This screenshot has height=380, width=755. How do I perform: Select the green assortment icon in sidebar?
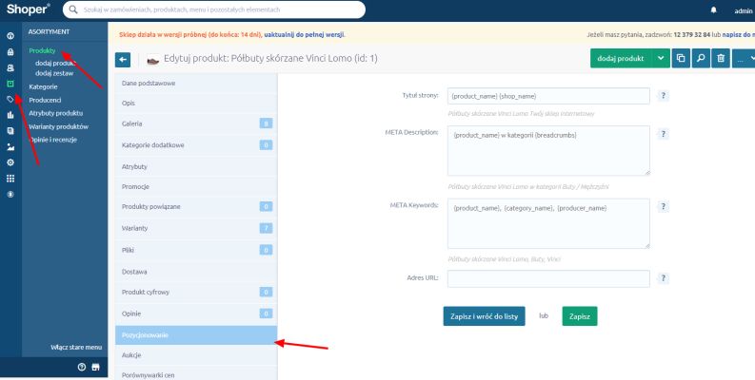tap(10, 84)
